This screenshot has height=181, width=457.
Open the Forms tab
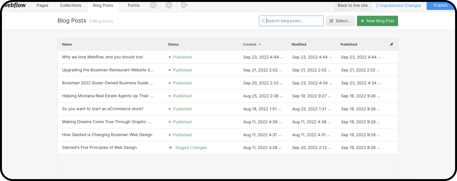click(x=134, y=5)
